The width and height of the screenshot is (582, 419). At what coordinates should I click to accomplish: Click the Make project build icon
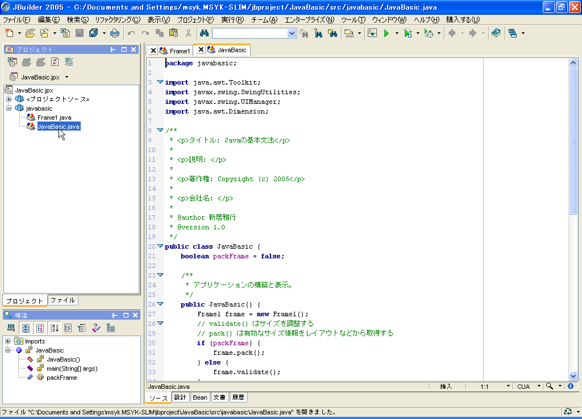pos(348,33)
